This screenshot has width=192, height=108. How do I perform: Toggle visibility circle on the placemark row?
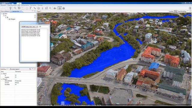35,17
